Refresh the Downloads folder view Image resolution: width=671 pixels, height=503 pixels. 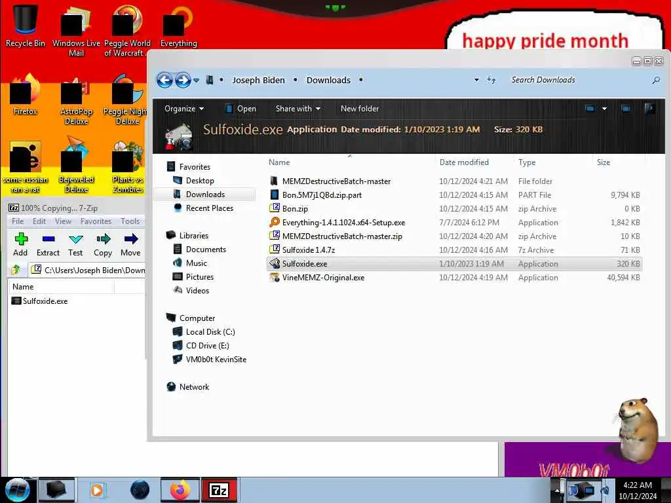click(x=491, y=80)
